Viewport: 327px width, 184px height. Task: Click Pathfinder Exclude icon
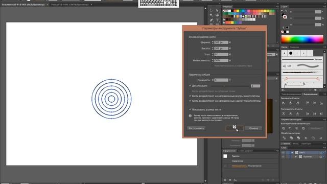point(303,128)
